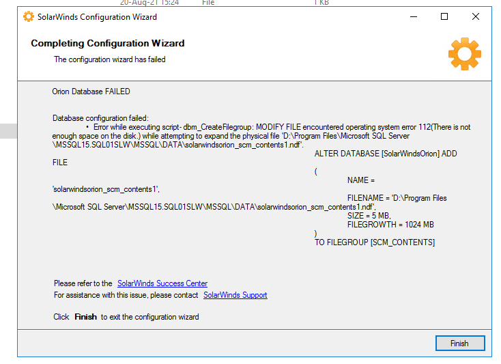Click the SolarWinds gear icon in title bar
The image size is (501, 364).
29,16
